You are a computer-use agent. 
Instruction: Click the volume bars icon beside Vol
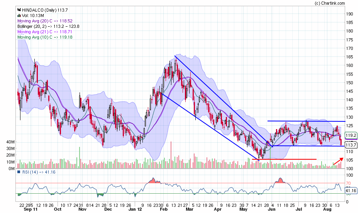[x=19, y=15]
